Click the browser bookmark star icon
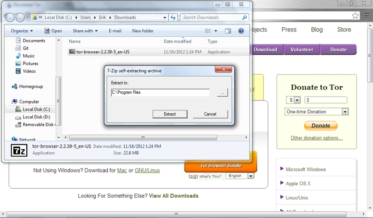Viewport: 373px width, 218px height. click(x=355, y=16)
